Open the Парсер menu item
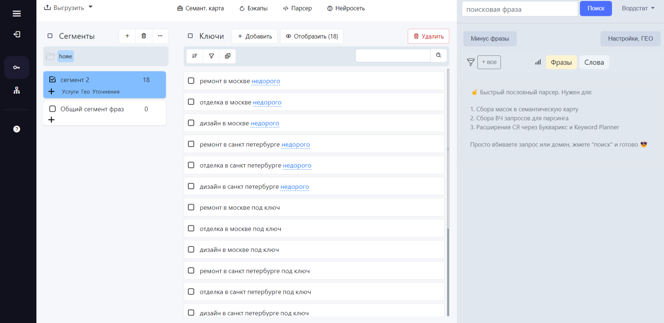This screenshot has width=664, height=323. (x=297, y=8)
